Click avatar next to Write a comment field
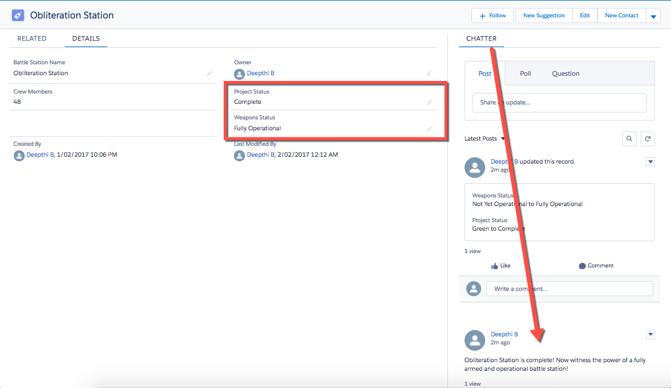This screenshot has height=388, width=671. coord(473,289)
